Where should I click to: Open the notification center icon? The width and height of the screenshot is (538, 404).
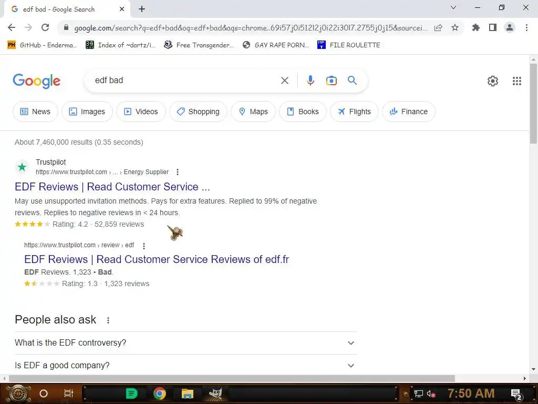click(x=516, y=394)
